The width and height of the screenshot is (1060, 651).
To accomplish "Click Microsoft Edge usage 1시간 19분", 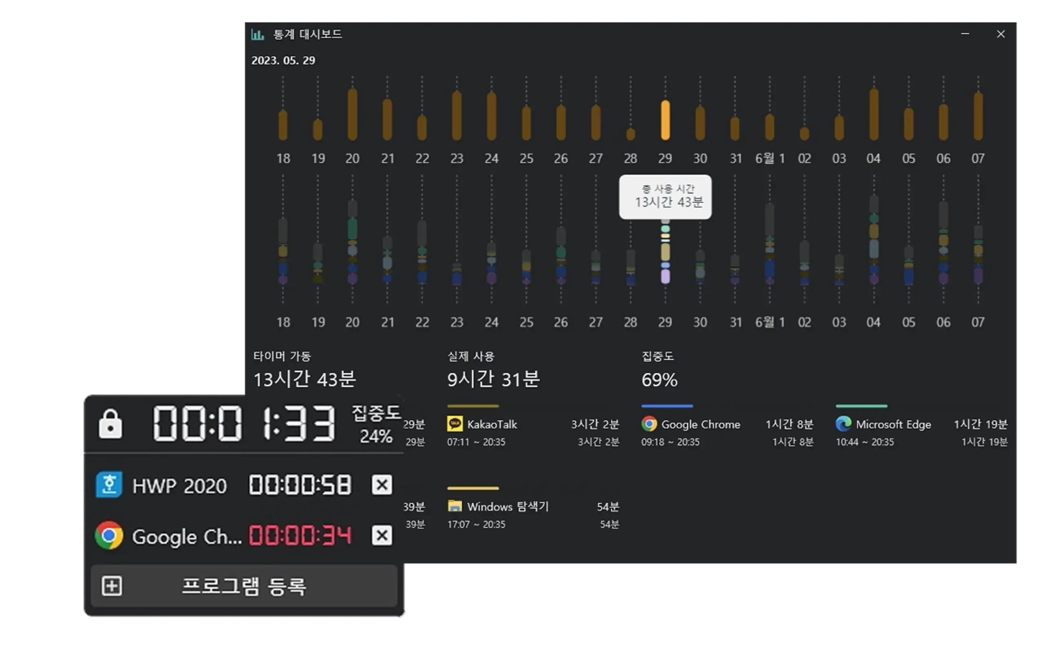I will pos(981,424).
